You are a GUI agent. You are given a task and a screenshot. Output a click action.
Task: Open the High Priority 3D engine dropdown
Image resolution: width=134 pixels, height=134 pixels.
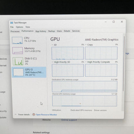[53, 62]
